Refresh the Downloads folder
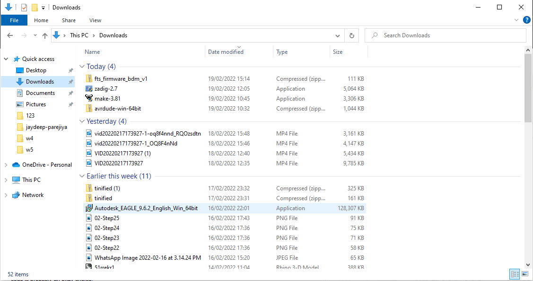The width and height of the screenshot is (533, 281). coord(352,35)
